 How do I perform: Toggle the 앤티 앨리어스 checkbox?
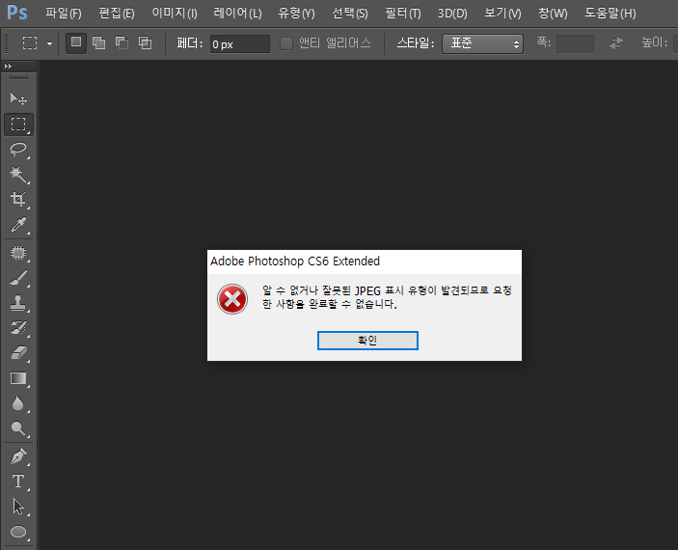286,43
